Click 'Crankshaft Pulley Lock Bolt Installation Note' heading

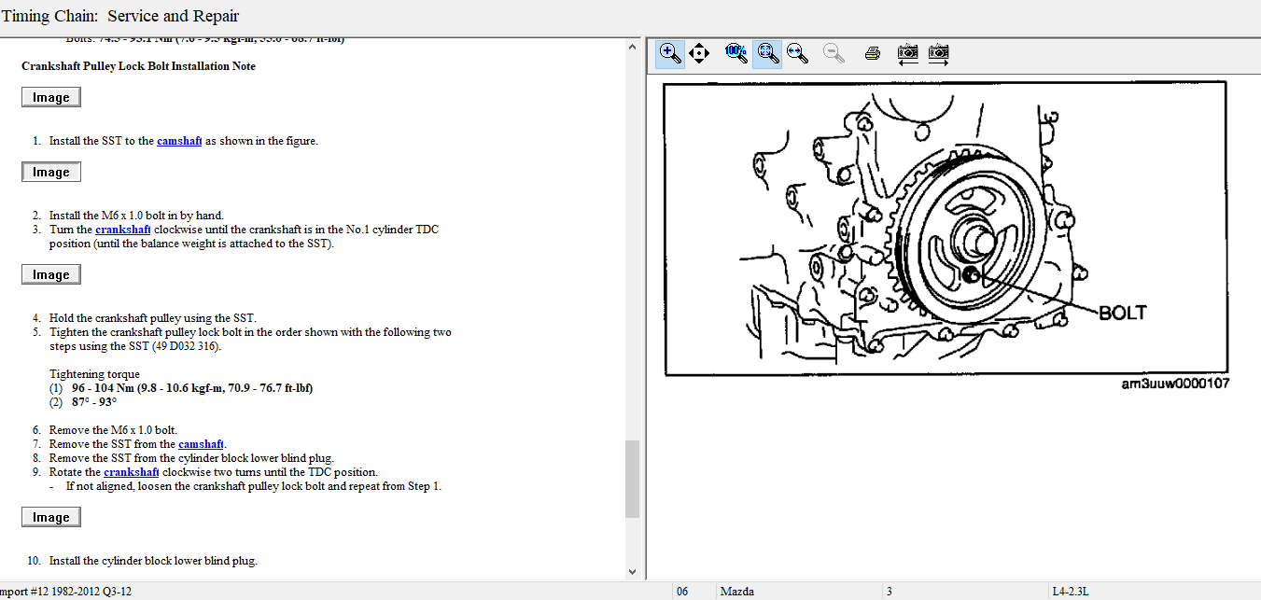[x=138, y=66]
